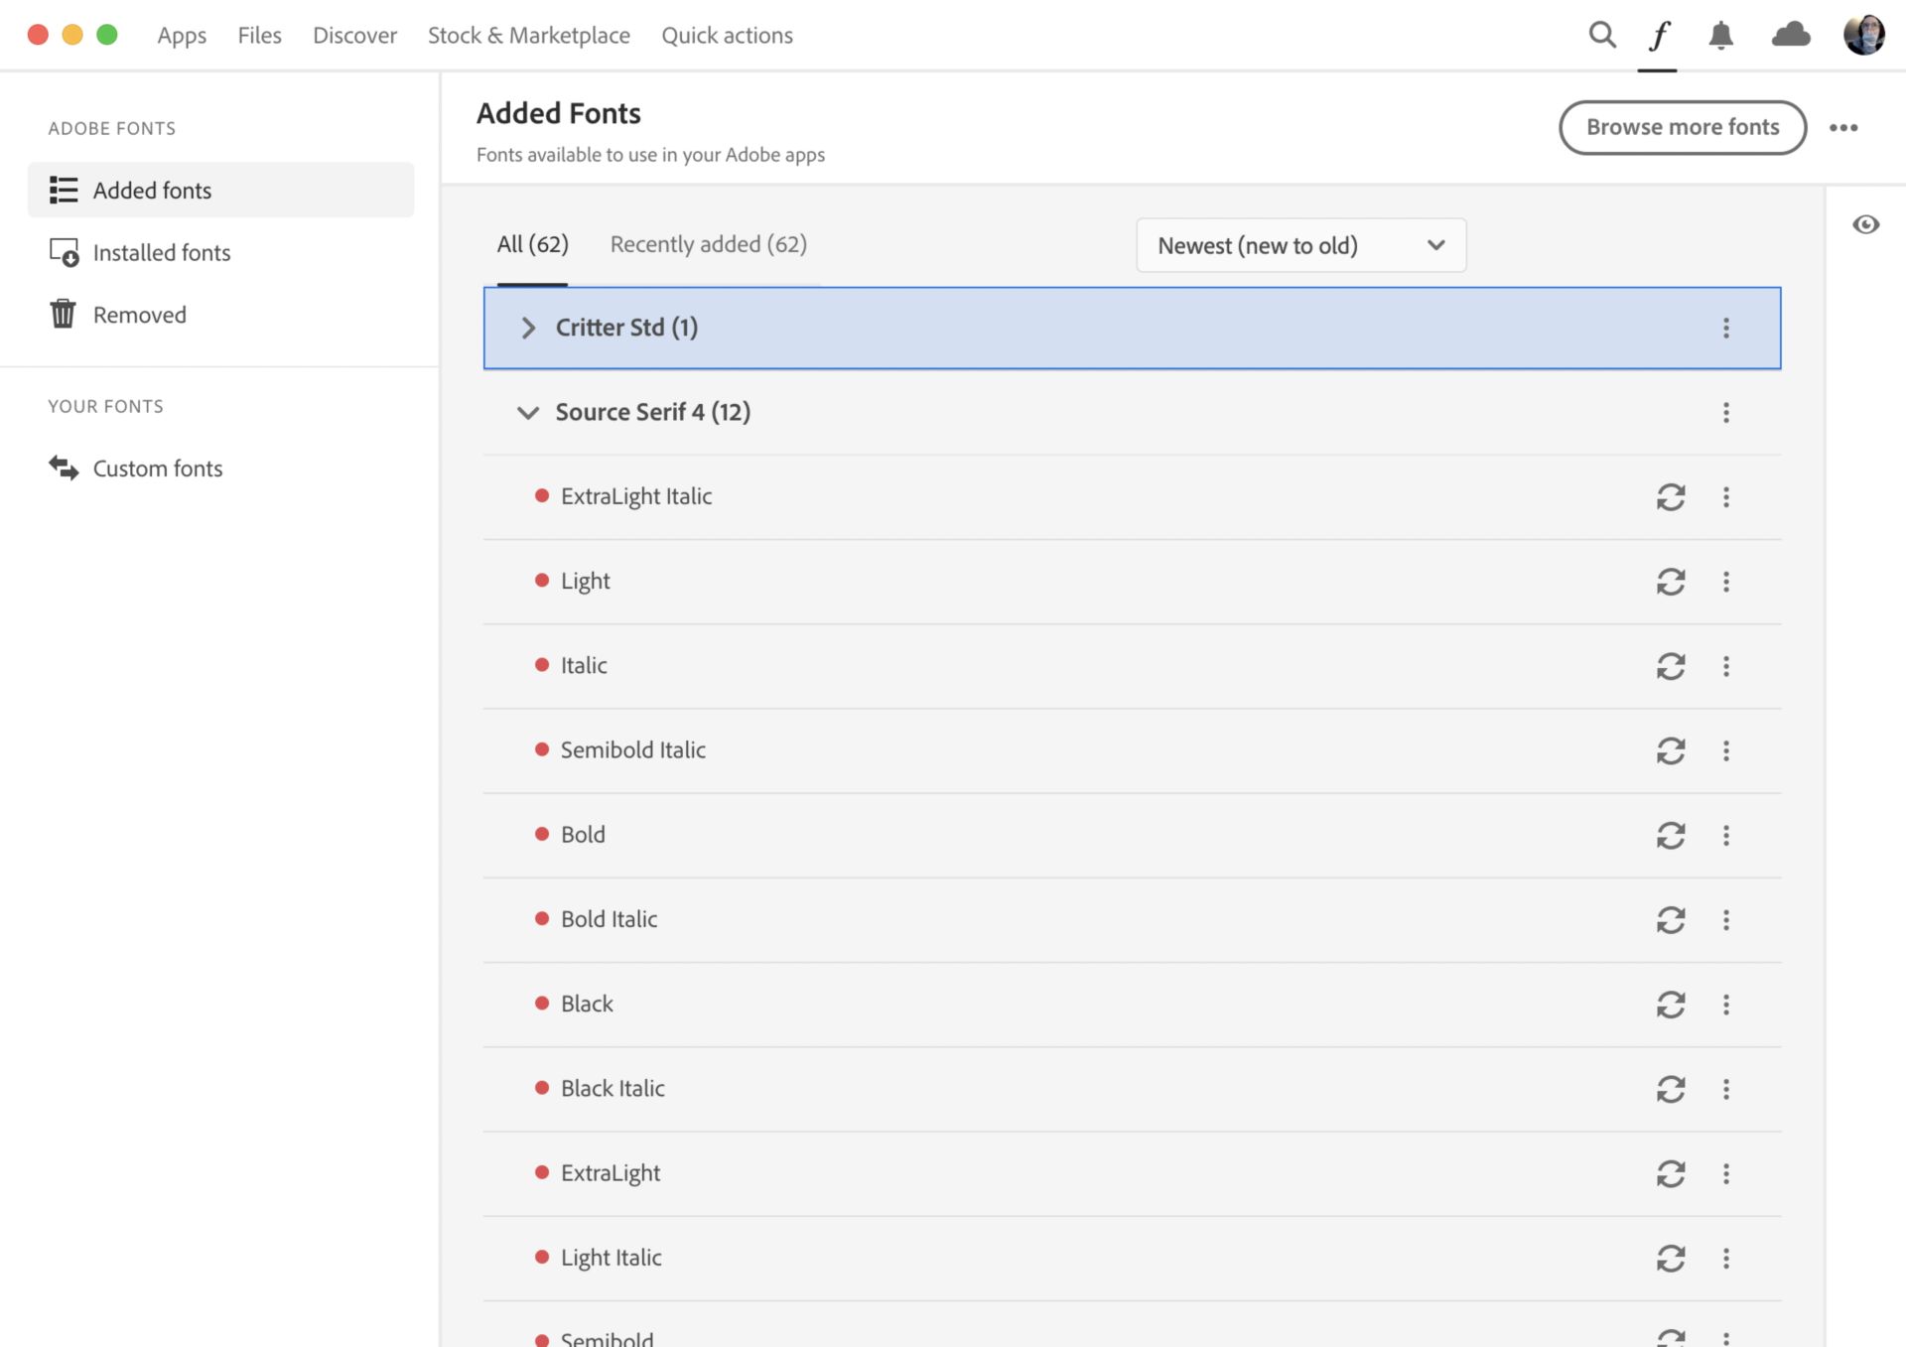Toggle the red status dot for Black Italic
The width and height of the screenshot is (1906, 1347).
[541, 1088]
